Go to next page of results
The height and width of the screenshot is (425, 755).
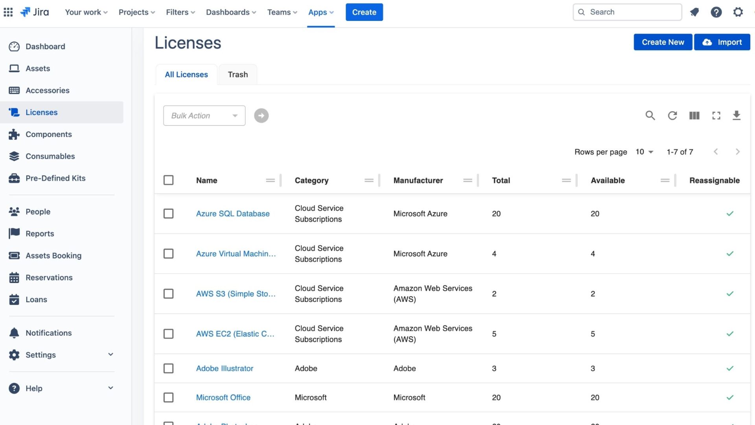click(x=738, y=152)
